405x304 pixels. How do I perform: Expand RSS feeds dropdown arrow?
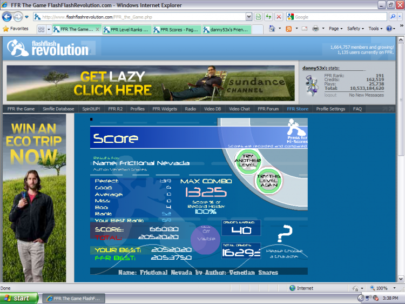click(x=296, y=29)
